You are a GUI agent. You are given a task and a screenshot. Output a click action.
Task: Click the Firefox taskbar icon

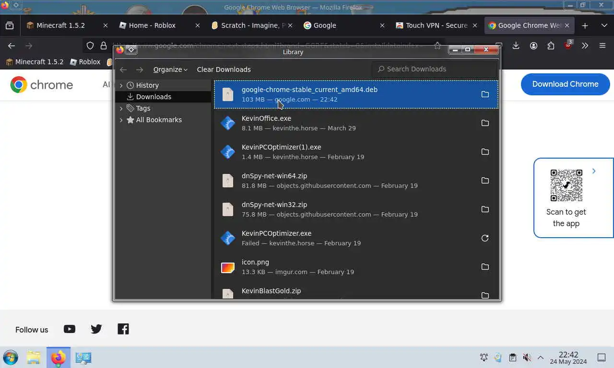click(x=59, y=357)
